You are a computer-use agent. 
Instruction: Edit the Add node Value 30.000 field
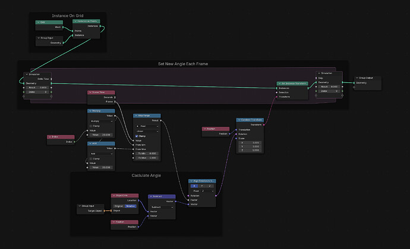tap(101, 168)
